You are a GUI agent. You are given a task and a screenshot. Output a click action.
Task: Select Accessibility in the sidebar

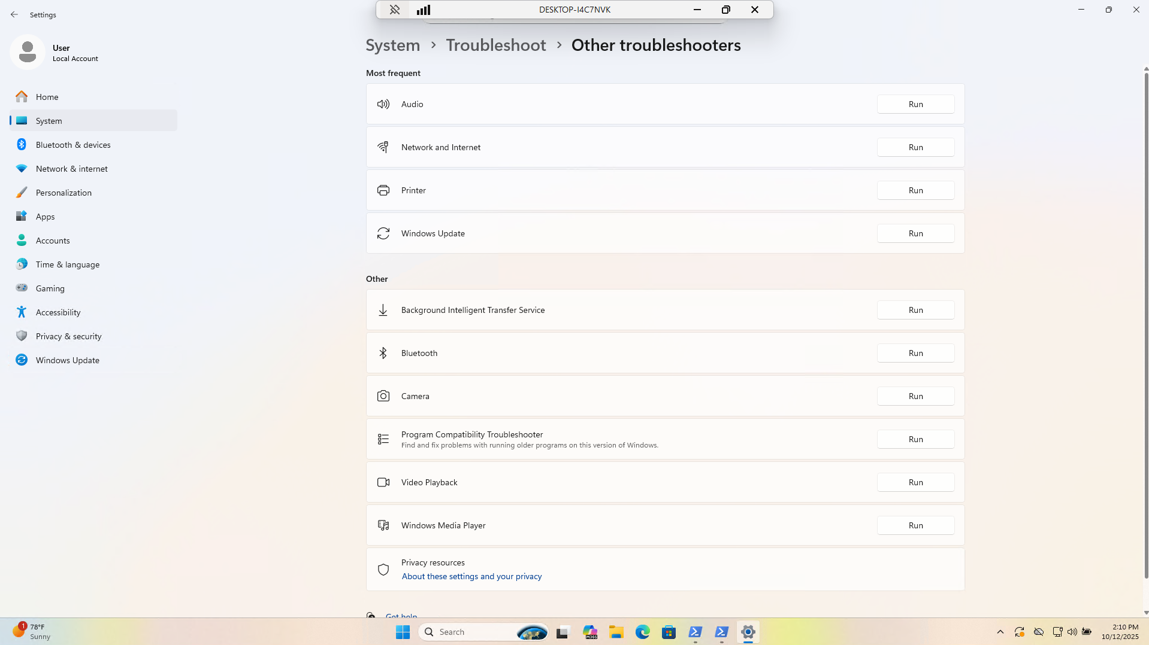point(58,312)
